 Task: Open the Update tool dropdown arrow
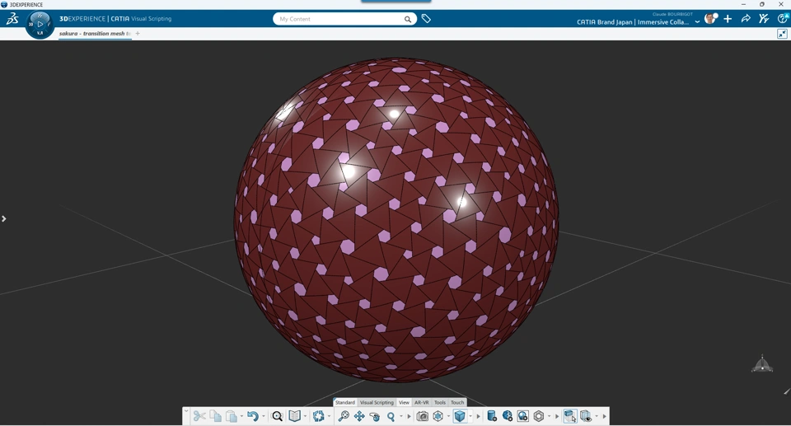(x=329, y=416)
